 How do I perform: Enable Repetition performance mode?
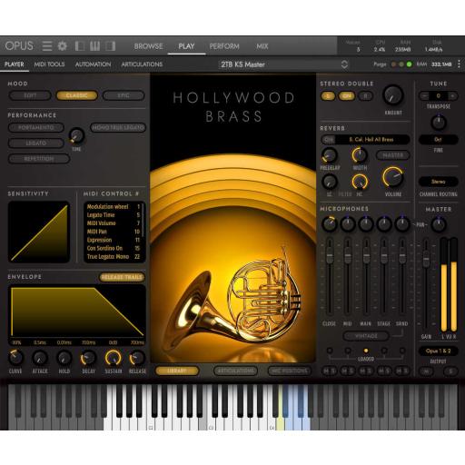point(39,159)
